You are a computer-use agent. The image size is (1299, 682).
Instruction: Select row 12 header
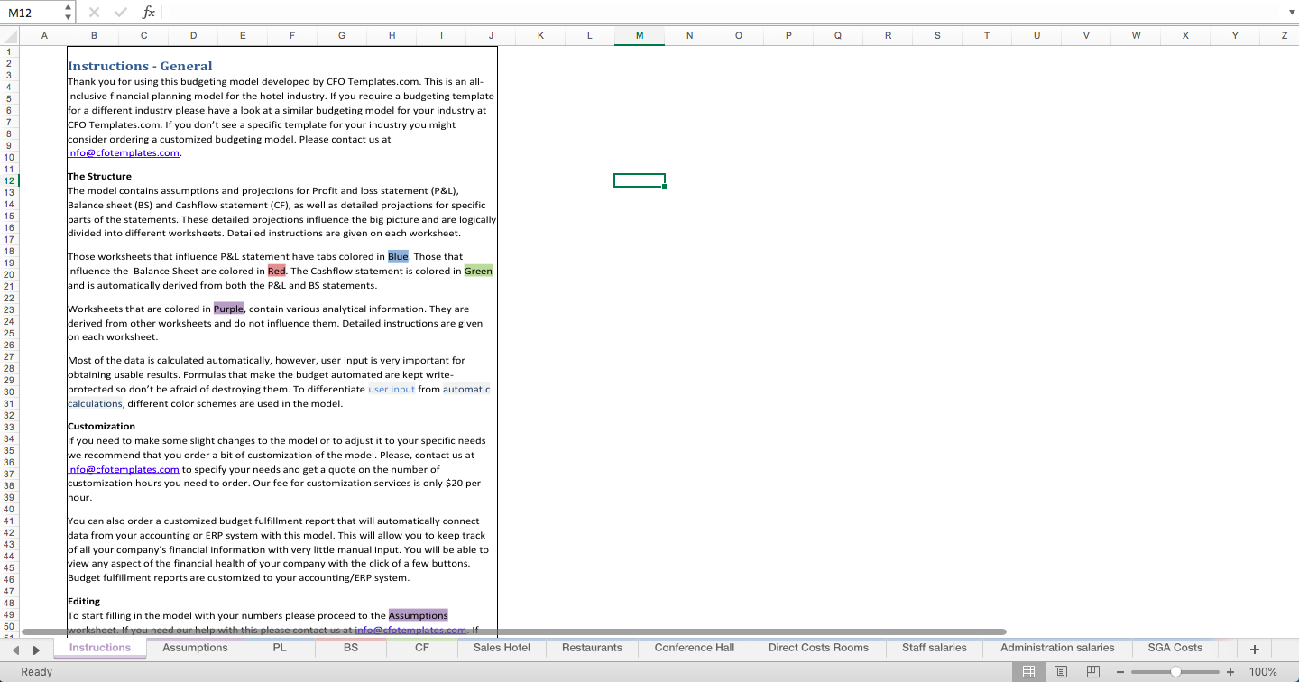[x=9, y=180]
